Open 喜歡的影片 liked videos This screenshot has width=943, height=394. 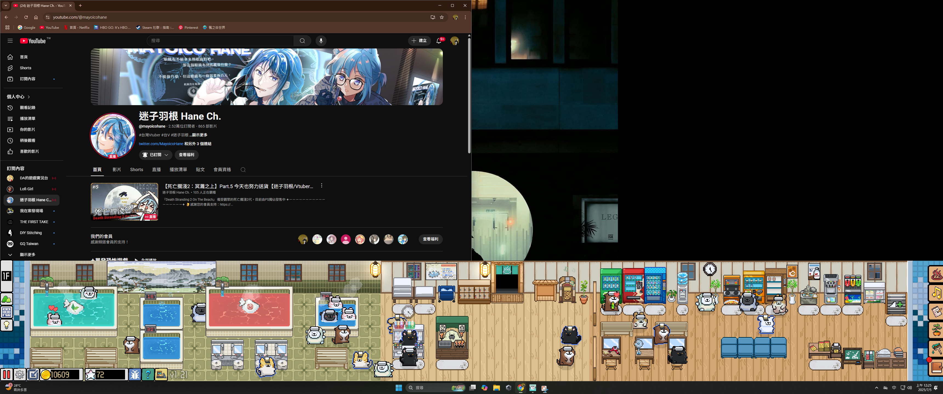click(32, 152)
